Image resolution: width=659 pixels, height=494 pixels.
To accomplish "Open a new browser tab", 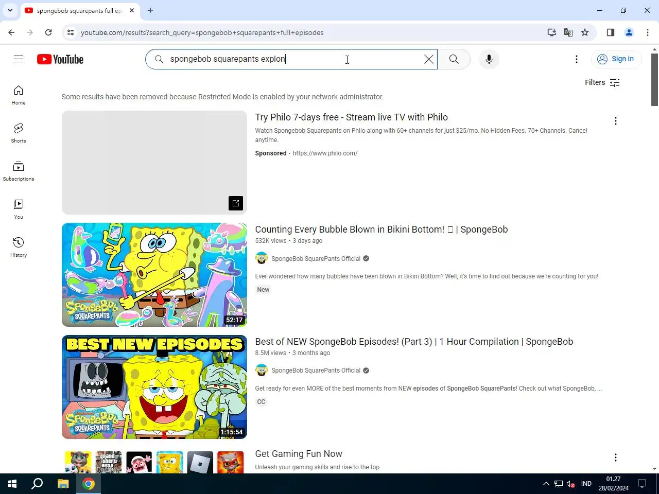I will click(150, 10).
